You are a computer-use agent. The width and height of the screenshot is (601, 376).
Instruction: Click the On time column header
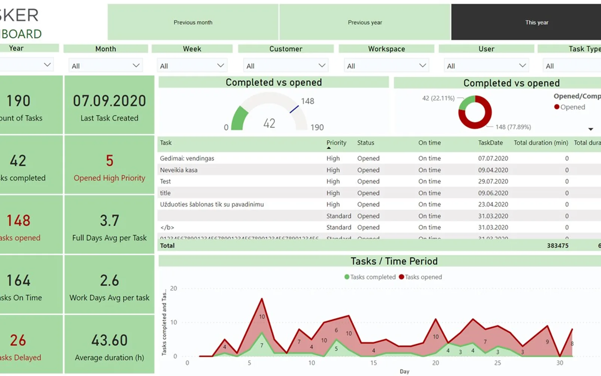429,143
